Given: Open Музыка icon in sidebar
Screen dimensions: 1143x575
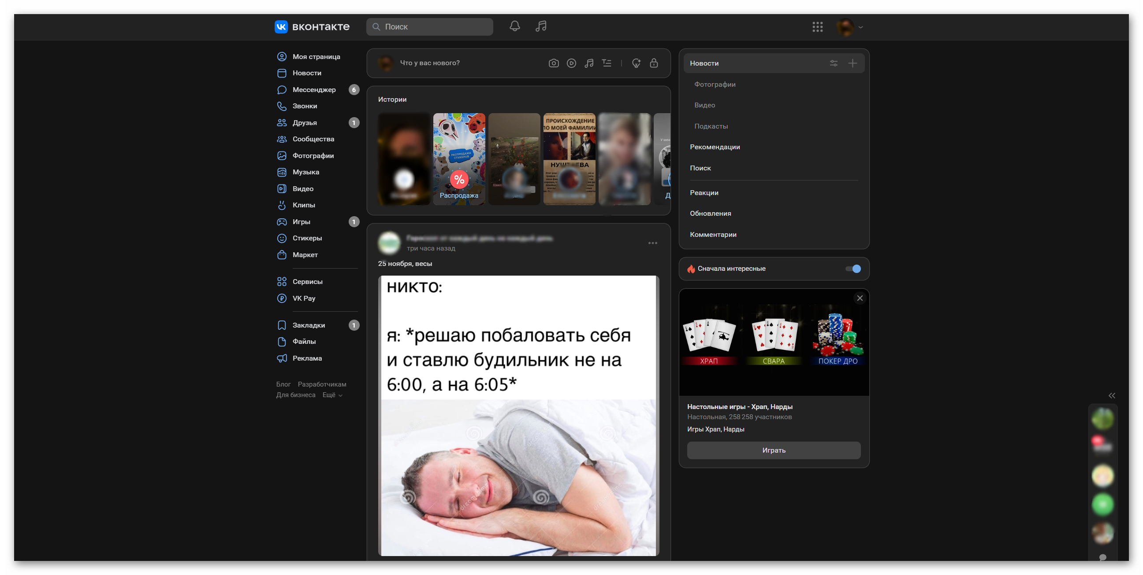Looking at the screenshot, I should pos(281,172).
